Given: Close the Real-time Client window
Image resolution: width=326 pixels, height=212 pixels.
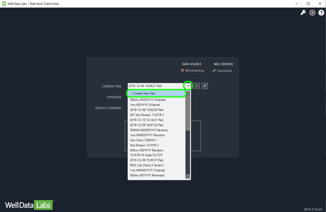Looking at the screenshot, I should coord(320,4).
